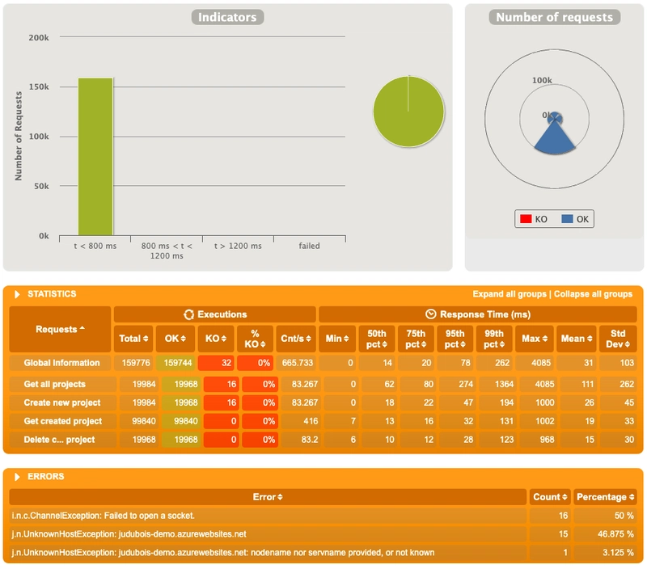Sort the Requests column header

pos(60,330)
